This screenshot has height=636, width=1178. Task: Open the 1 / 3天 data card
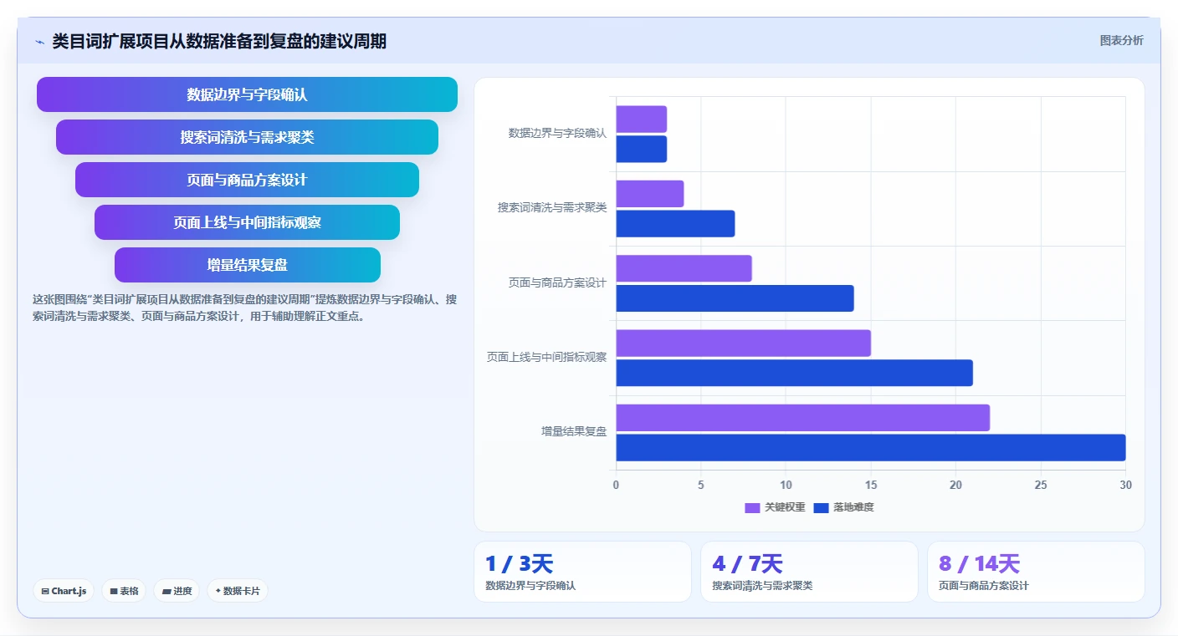(x=582, y=572)
